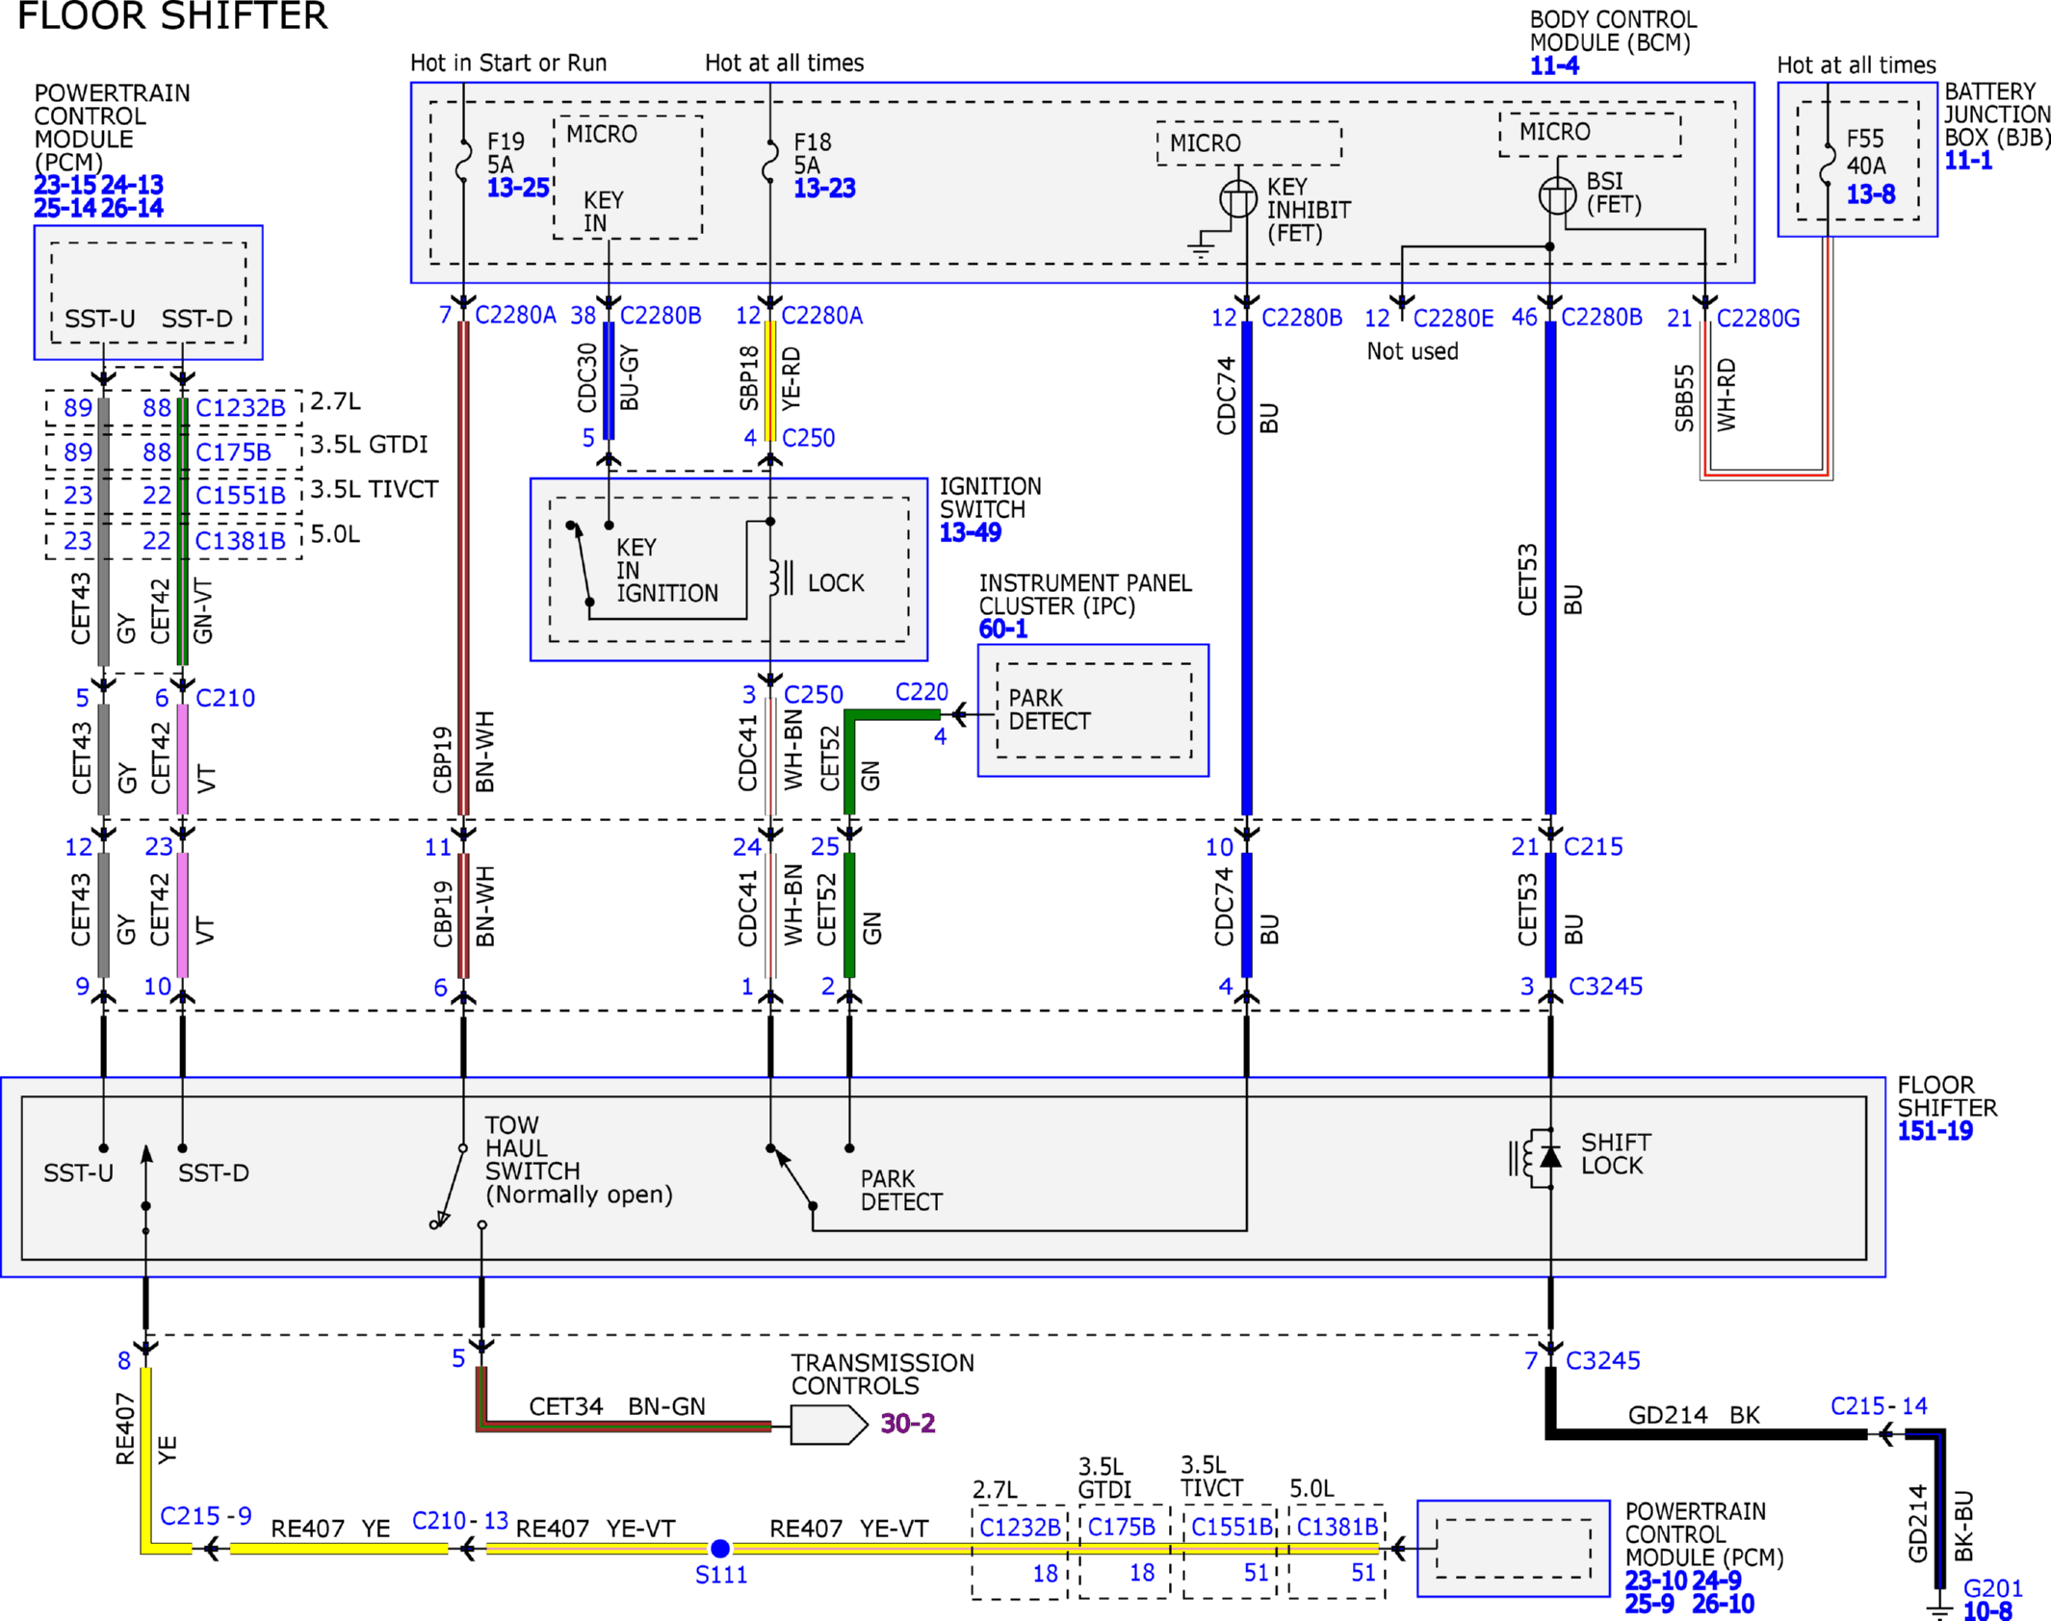This screenshot has height=1621, width=2051.
Task: Click the BSI FET symbol
Action: (1557, 195)
